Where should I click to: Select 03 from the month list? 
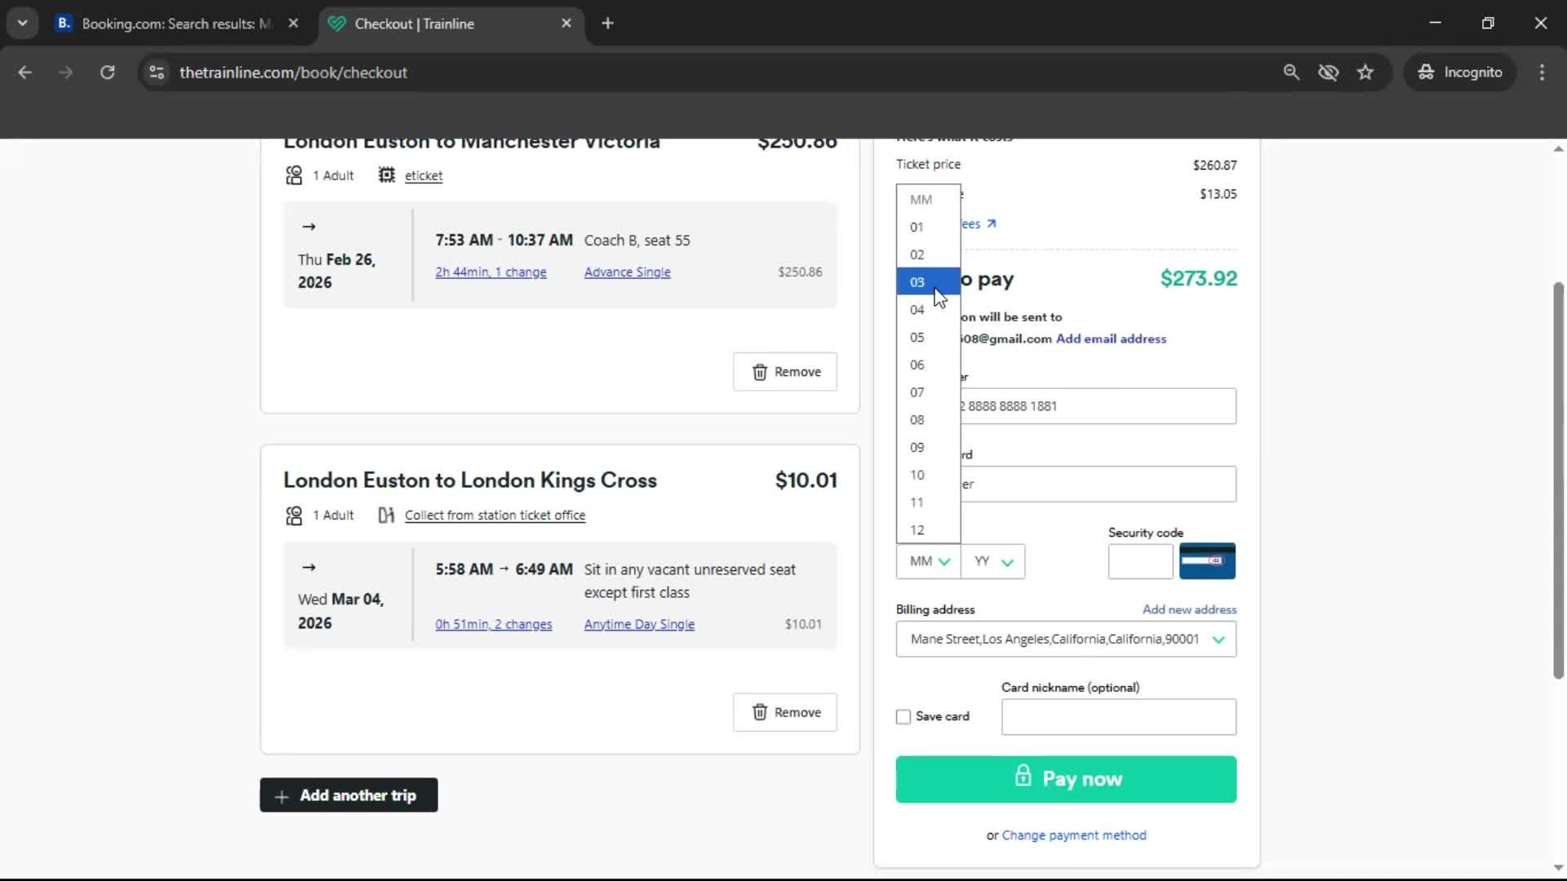[x=917, y=281]
